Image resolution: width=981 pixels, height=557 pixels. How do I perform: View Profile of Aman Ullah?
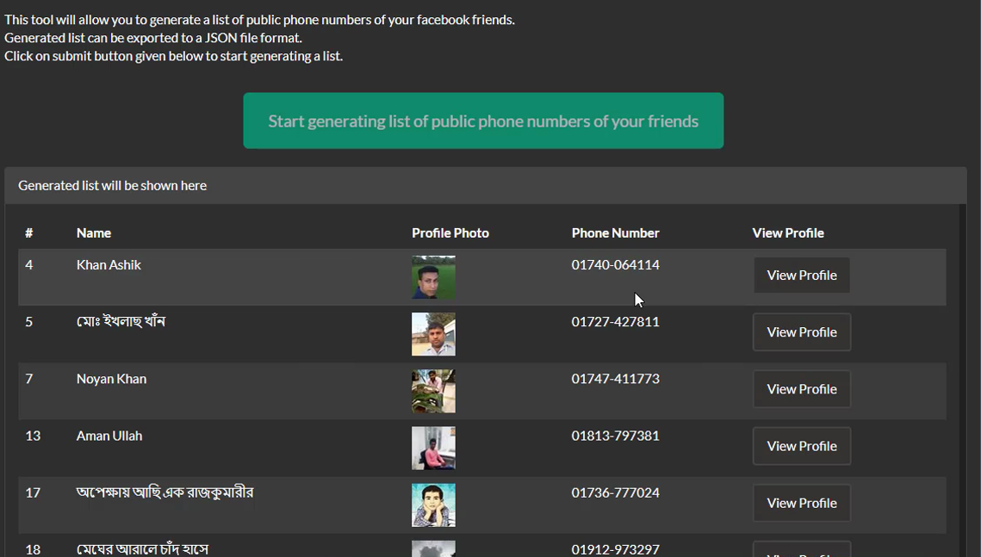coord(802,446)
